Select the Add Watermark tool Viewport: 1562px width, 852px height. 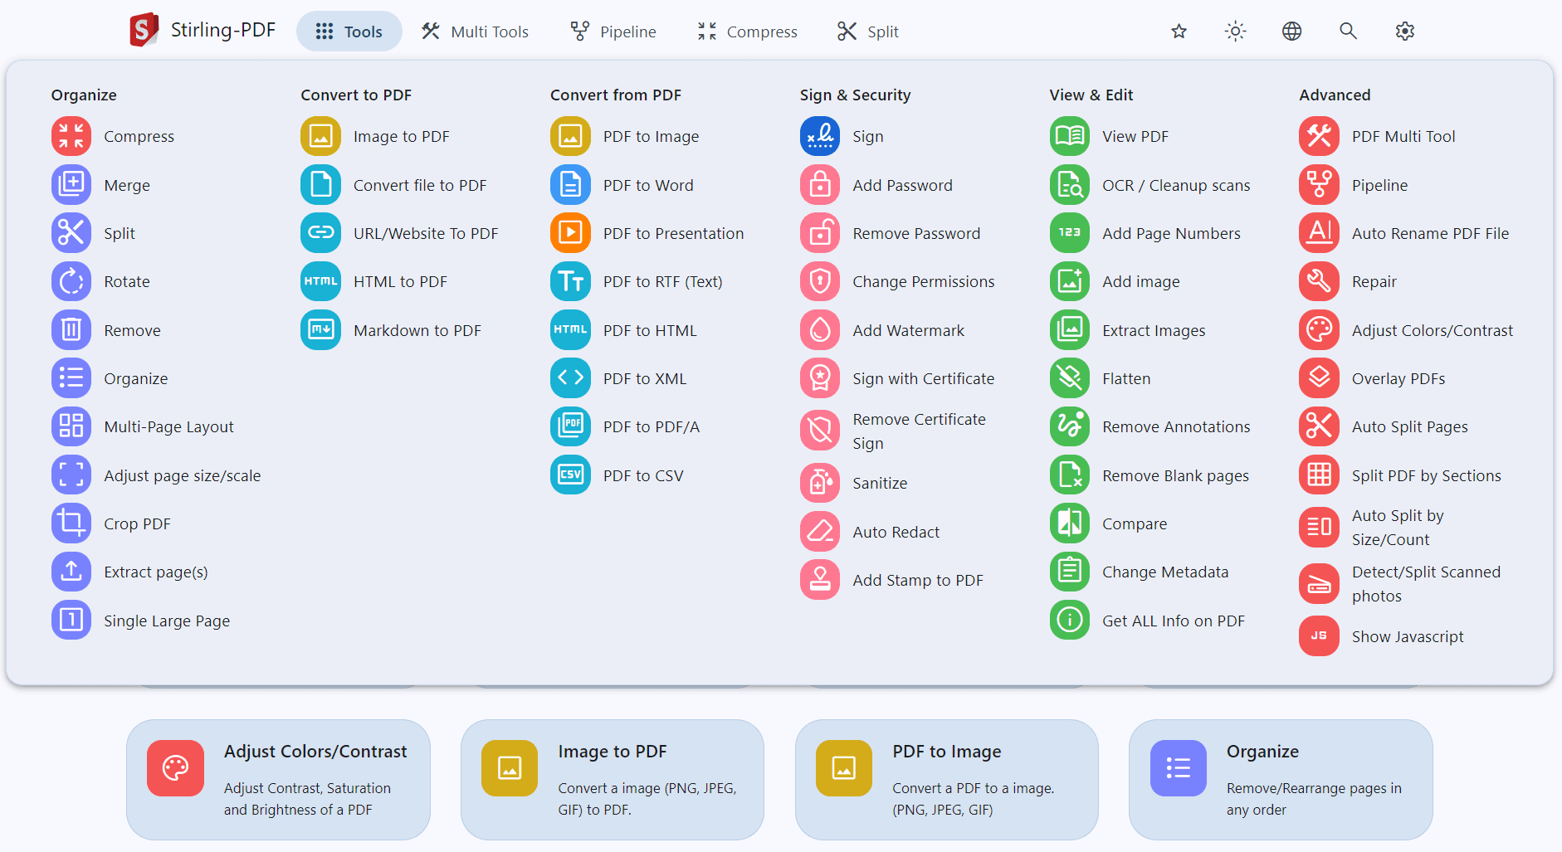click(908, 329)
